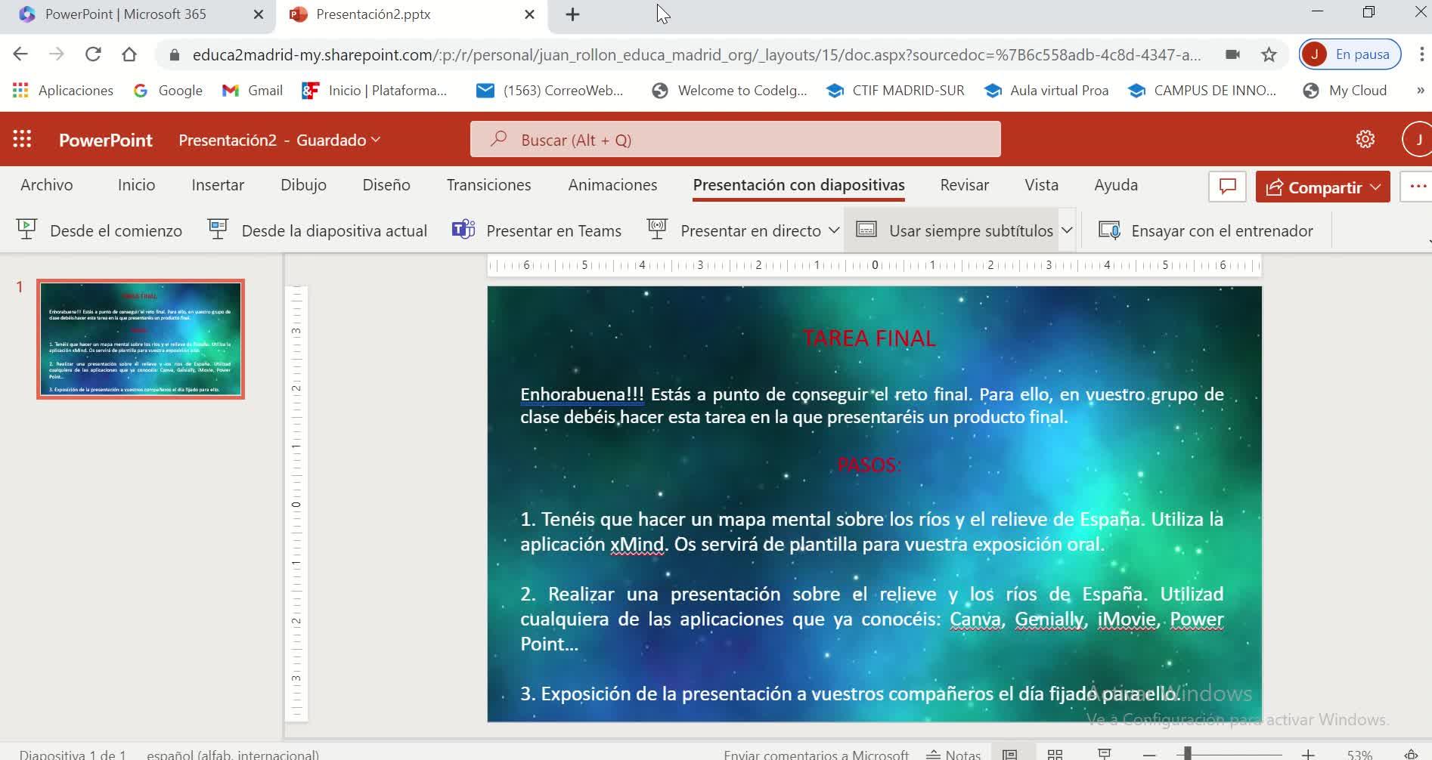Start slideshow Desde el comienzo

coord(99,230)
